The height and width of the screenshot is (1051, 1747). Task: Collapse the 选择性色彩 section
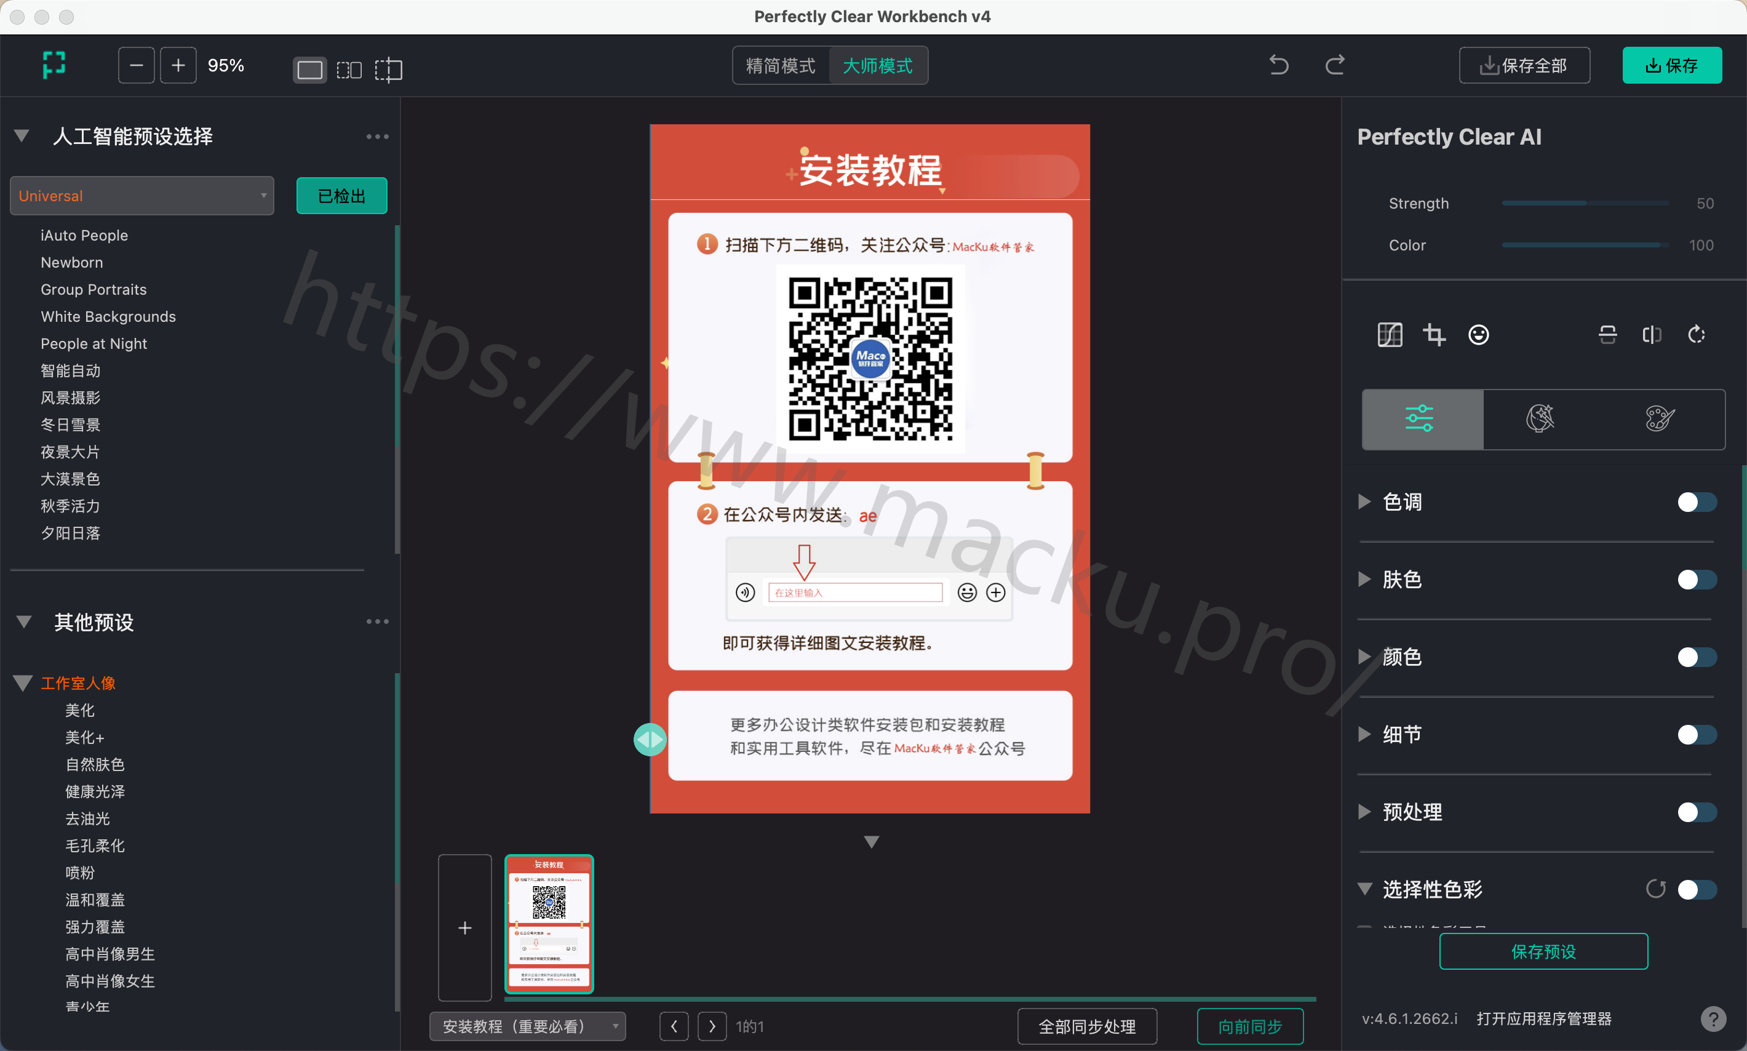[1365, 889]
